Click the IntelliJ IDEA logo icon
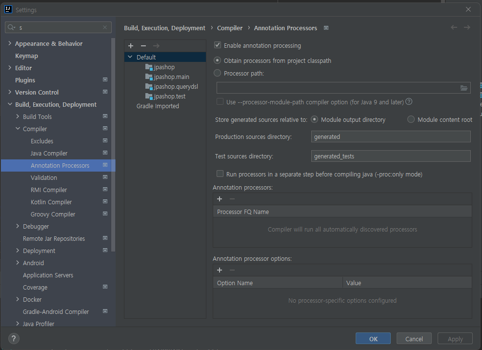This screenshot has height=350, width=482. (x=8, y=10)
